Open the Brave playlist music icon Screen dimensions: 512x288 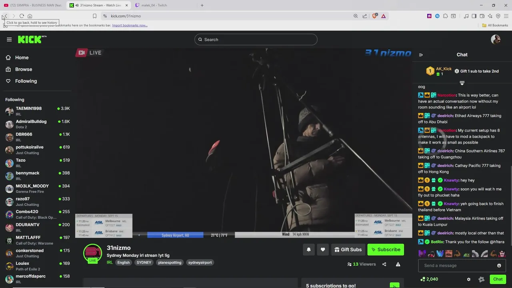(466, 16)
